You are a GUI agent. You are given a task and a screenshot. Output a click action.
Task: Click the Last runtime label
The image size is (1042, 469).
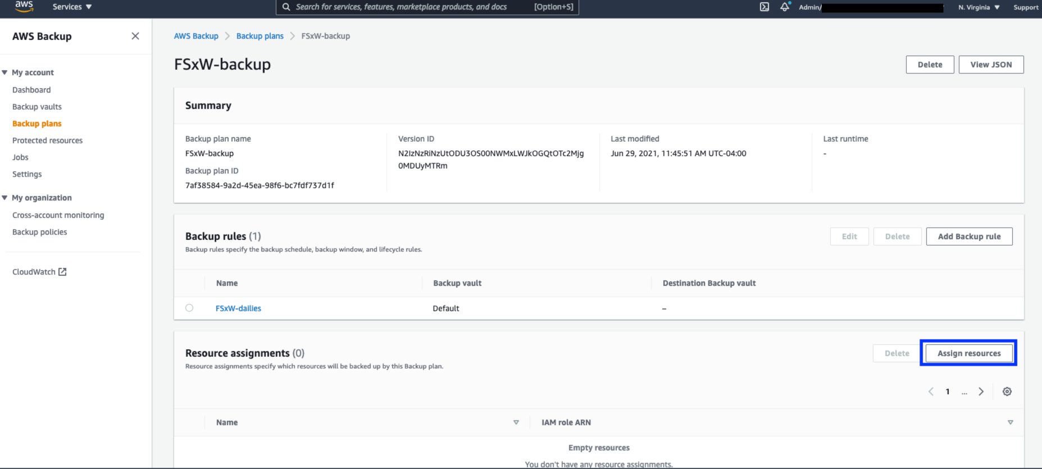pyautogui.click(x=845, y=139)
